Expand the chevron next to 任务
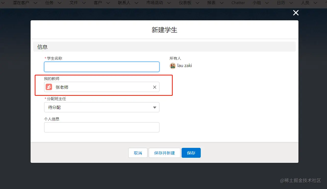The width and height of the screenshot is (327, 189). coord(59,3)
